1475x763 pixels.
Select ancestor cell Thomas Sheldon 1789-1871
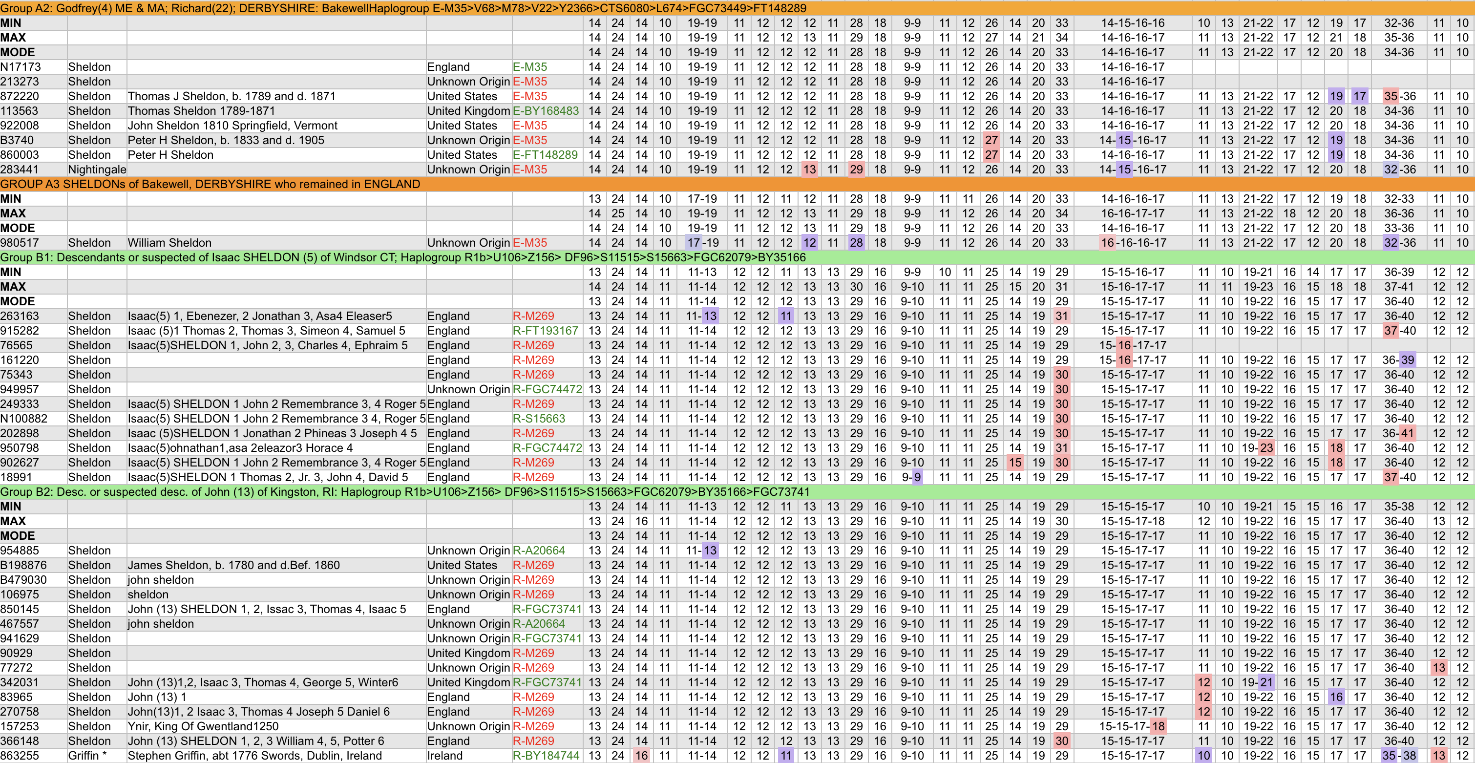coord(201,110)
